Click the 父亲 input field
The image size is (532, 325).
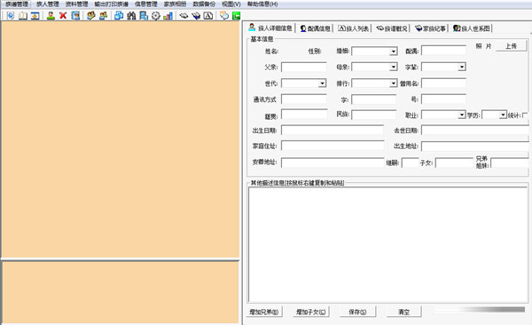tap(303, 67)
